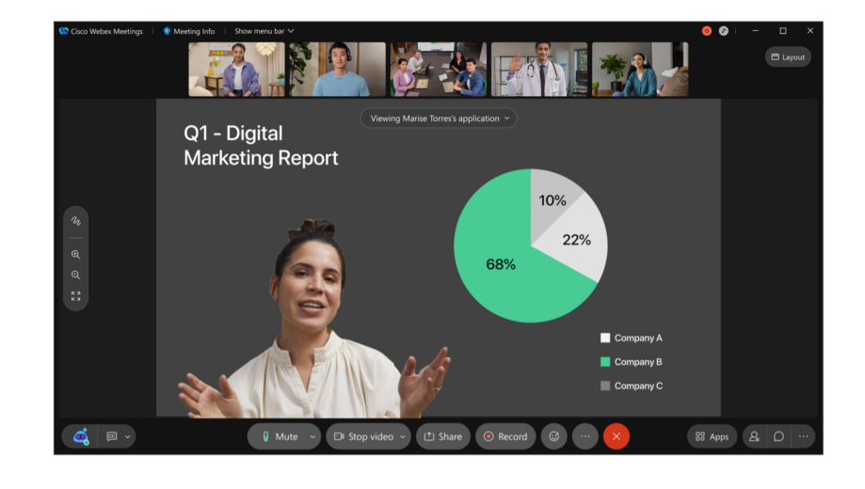The width and height of the screenshot is (865, 489).
Task: Open the chat bubble icon
Action: coord(778,436)
